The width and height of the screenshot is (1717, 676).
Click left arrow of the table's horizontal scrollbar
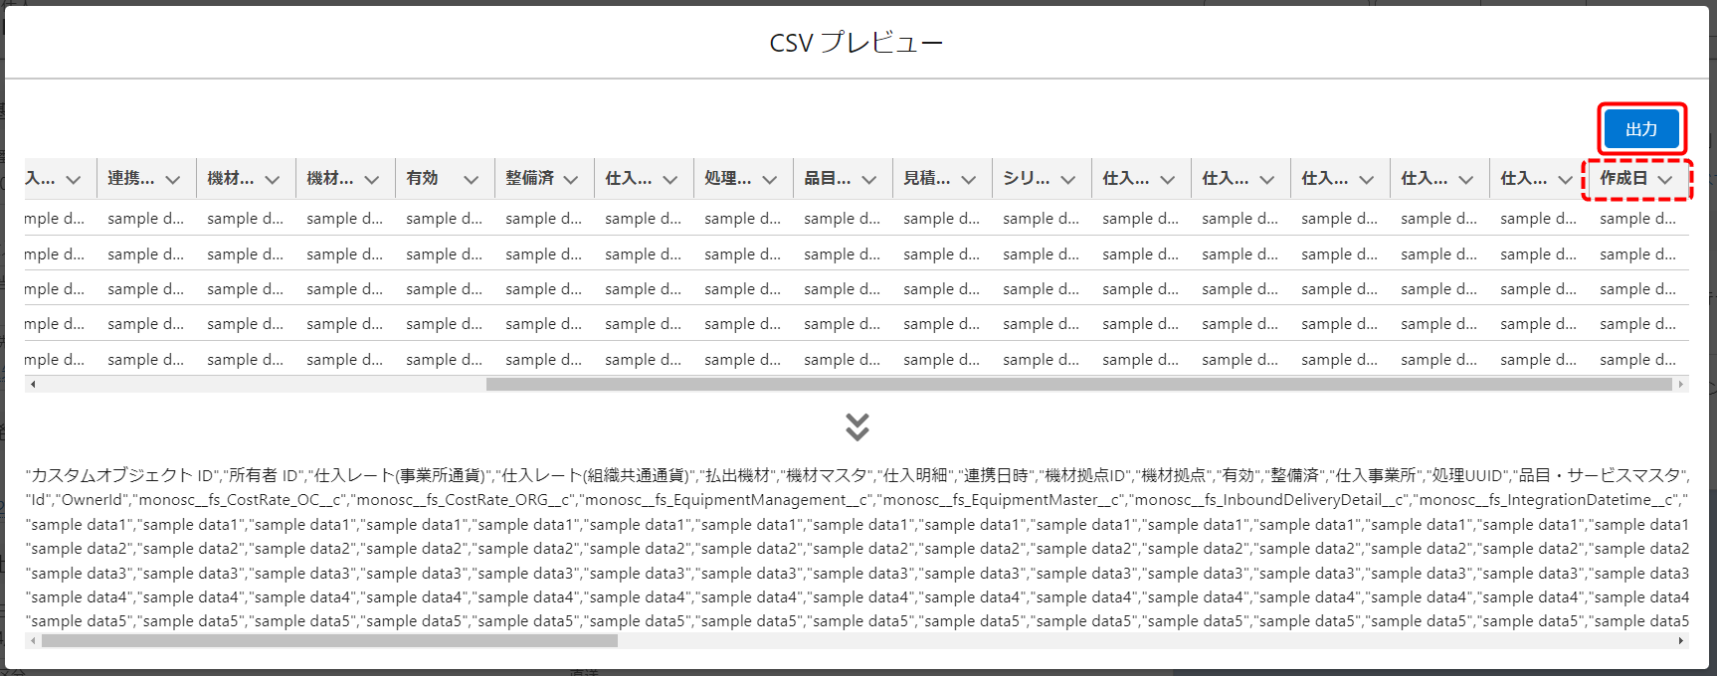point(33,384)
